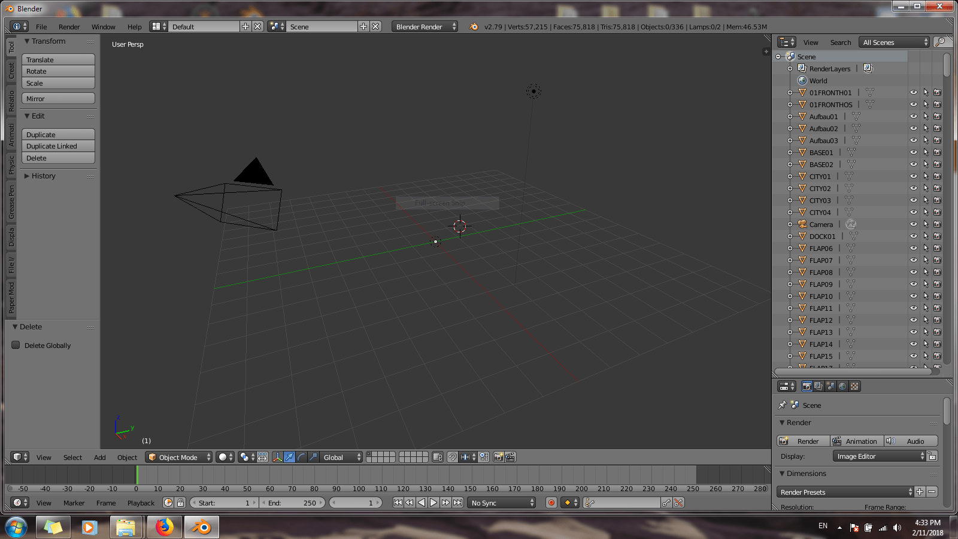This screenshot has width=958, height=539.
Task: Toggle visibility of CITY01 object
Action: click(914, 177)
